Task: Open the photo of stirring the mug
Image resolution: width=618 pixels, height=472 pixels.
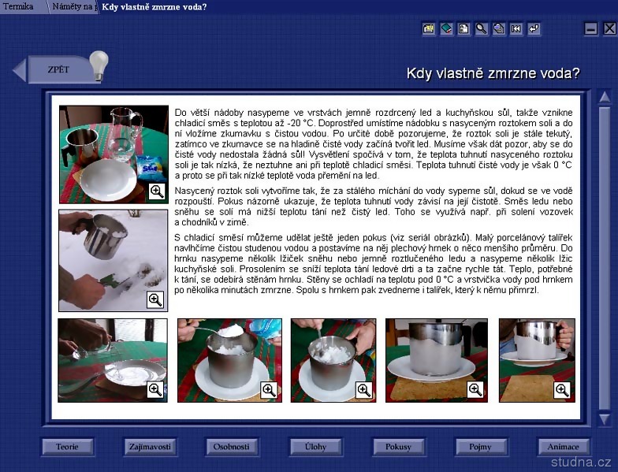Action: click(333, 361)
